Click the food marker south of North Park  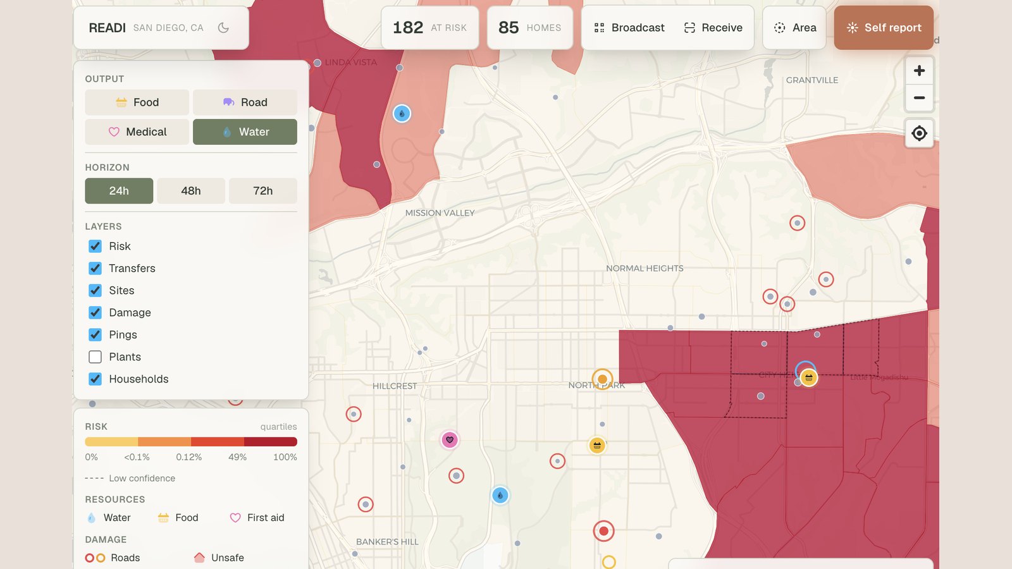coord(597,446)
